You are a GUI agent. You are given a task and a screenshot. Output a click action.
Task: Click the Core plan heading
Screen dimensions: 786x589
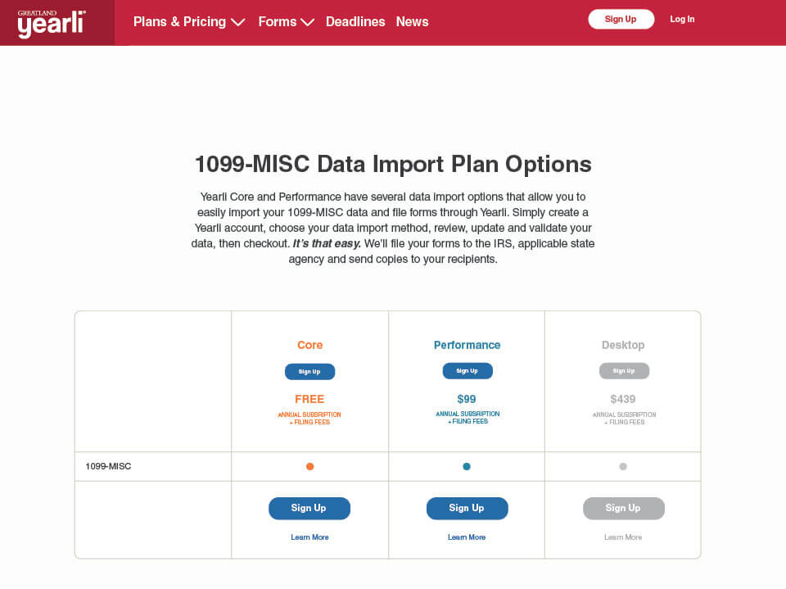pyautogui.click(x=309, y=346)
